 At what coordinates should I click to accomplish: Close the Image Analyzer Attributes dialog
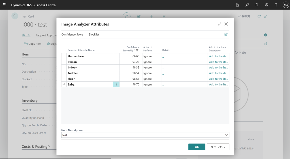point(226,24)
